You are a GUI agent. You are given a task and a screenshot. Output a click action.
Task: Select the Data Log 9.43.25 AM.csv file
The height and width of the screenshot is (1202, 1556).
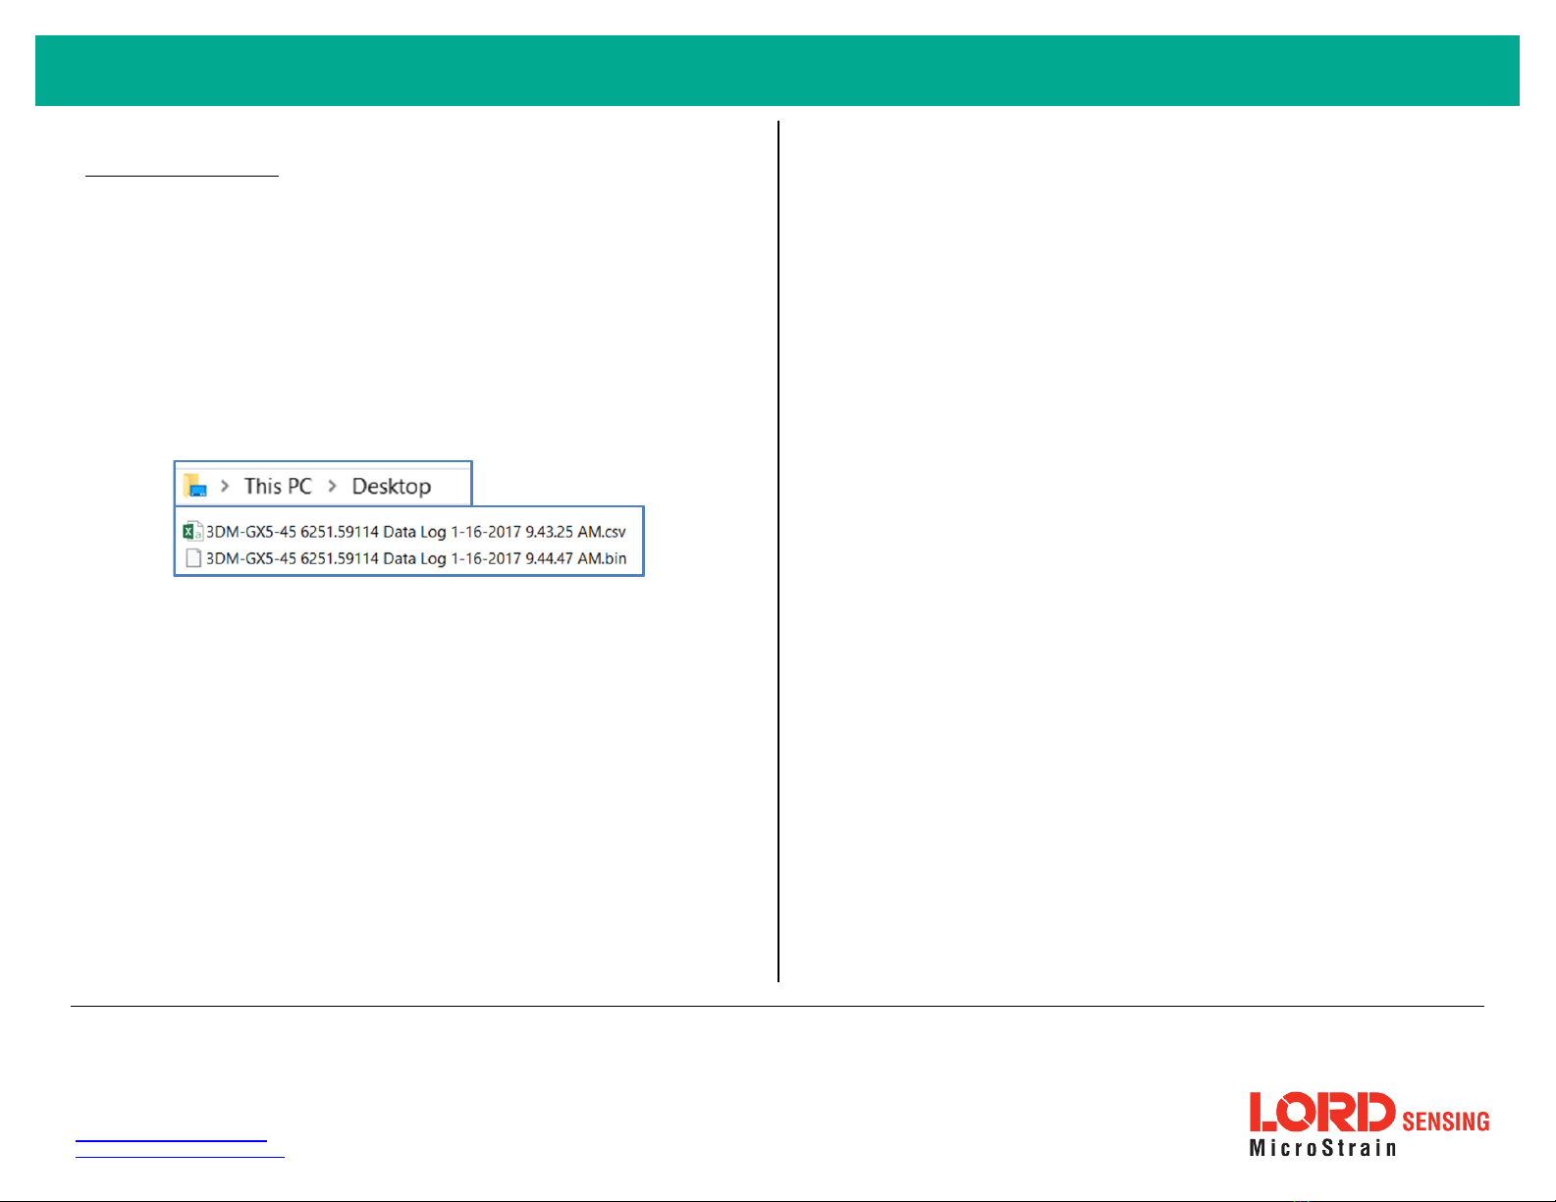click(x=415, y=532)
